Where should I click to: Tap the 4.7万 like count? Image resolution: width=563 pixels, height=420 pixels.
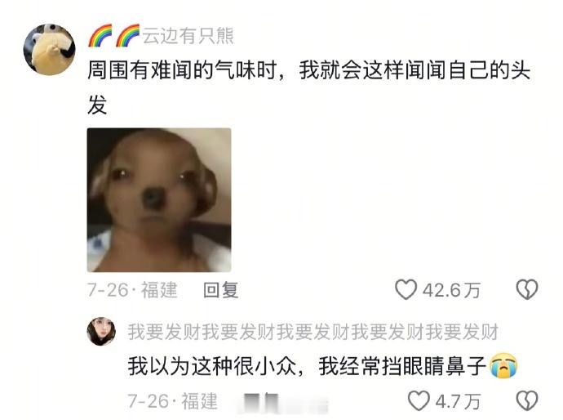458,401
